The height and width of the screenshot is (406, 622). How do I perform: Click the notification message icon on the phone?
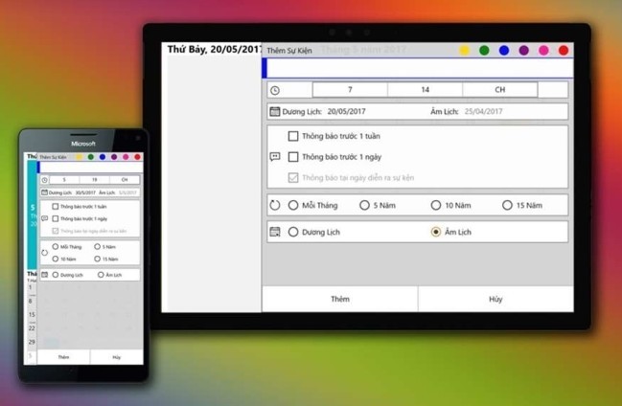coord(44,218)
